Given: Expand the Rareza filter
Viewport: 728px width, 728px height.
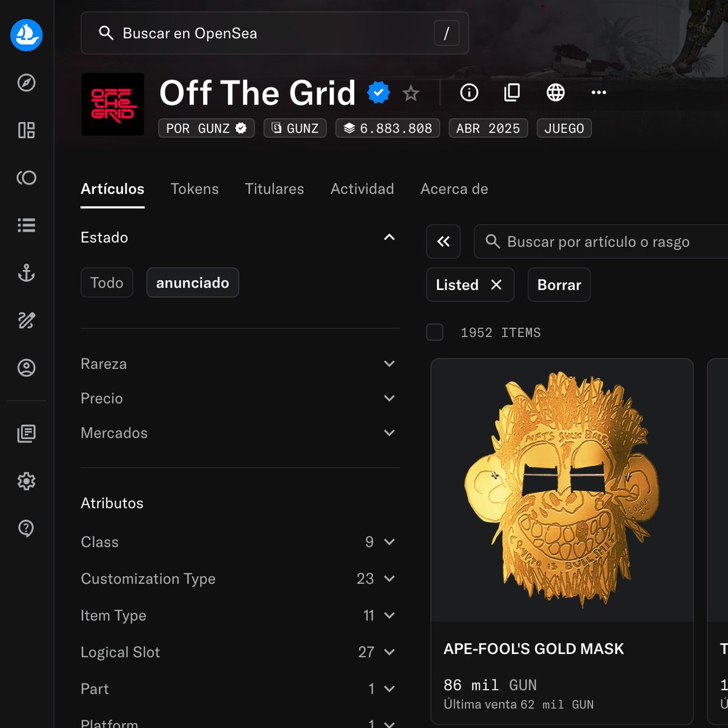Looking at the screenshot, I should [x=240, y=364].
